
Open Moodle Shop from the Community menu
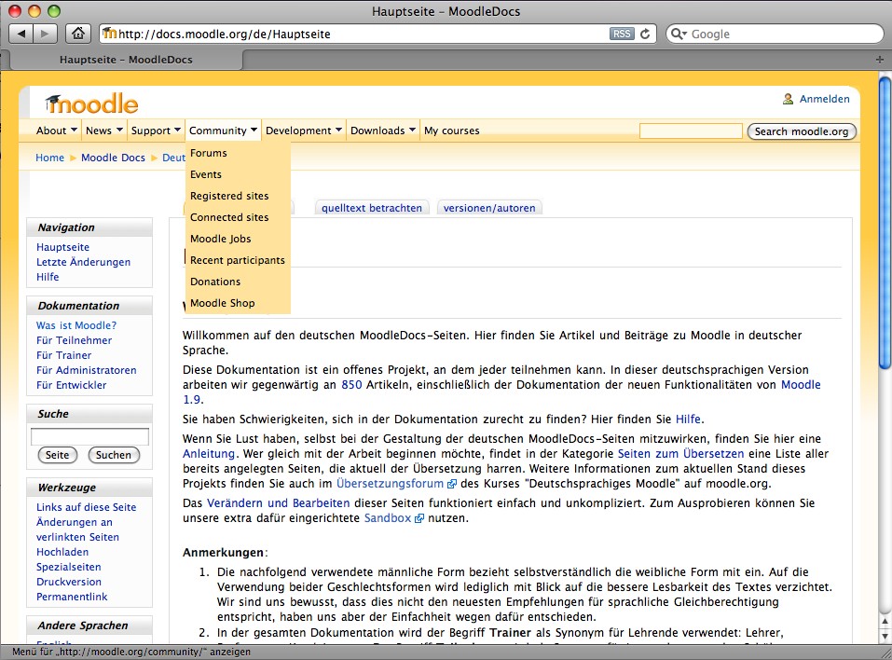point(223,303)
